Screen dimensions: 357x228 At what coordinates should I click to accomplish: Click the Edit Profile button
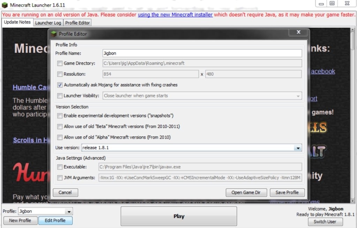55,220
